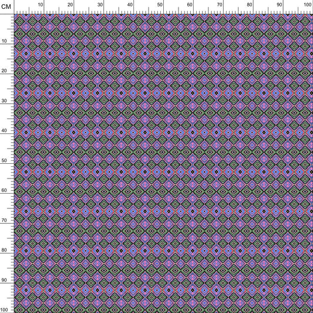The height and width of the screenshot is (313, 313).
Task: Click the 10 label on vertical ruler
Action: [4, 41]
